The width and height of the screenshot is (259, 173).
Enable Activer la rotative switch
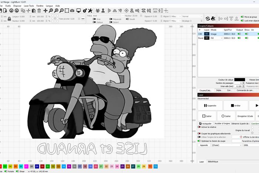coord(199,127)
